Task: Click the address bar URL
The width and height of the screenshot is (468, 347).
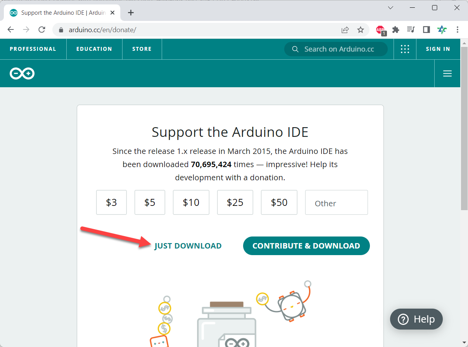Action: point(102,30)
